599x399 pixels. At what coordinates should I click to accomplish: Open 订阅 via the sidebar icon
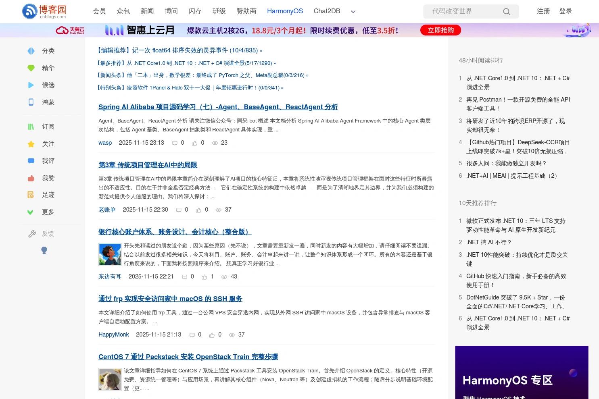pyautogui.click(x=31, y=127)
